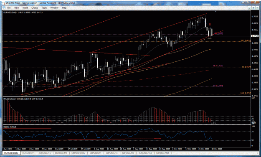
Task: Switch to the GBPUSD,M5 chart tab
Action: 128,153
